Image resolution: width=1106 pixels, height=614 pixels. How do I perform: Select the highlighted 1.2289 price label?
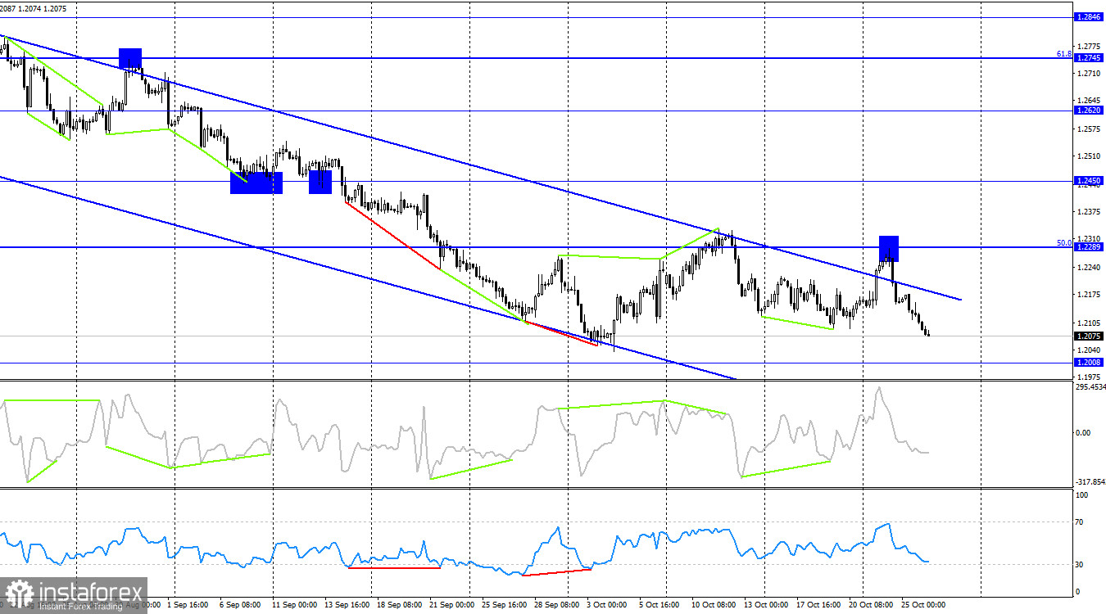pos(1088,247)
